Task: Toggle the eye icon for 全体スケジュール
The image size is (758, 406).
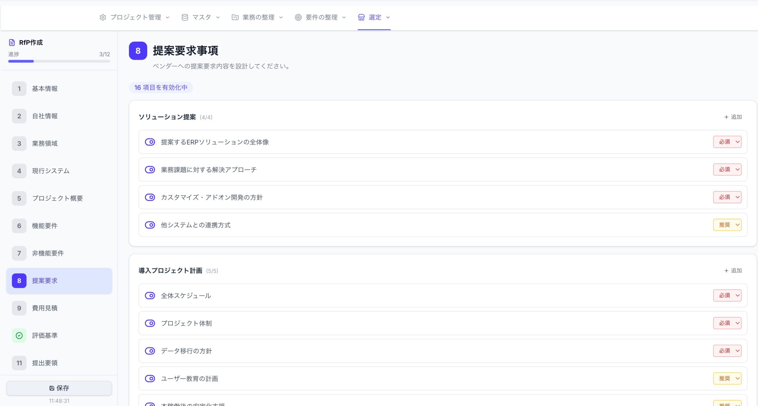Action: tap(150, 296)
